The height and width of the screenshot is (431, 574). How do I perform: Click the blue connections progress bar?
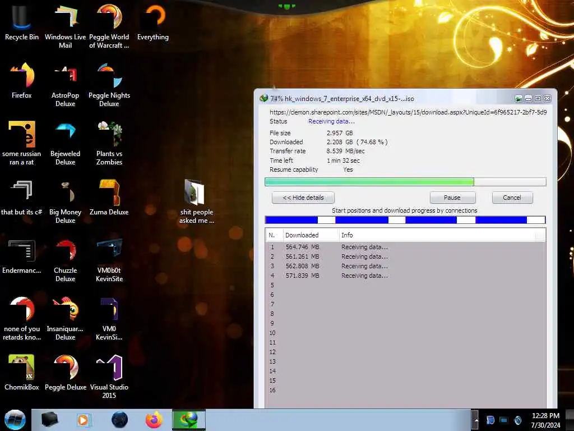tap(405, 220)
